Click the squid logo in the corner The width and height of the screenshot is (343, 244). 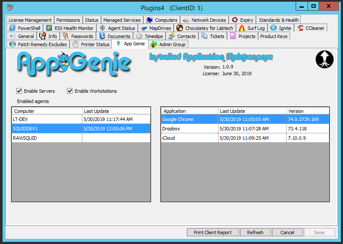(x=325, y=59)
